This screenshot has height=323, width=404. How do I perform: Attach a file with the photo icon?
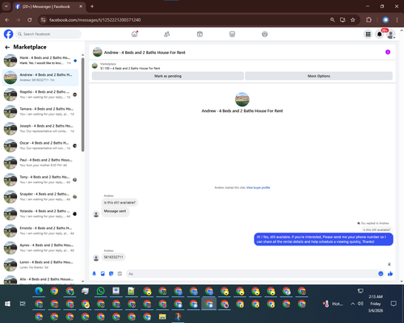(x=103, y=274)
